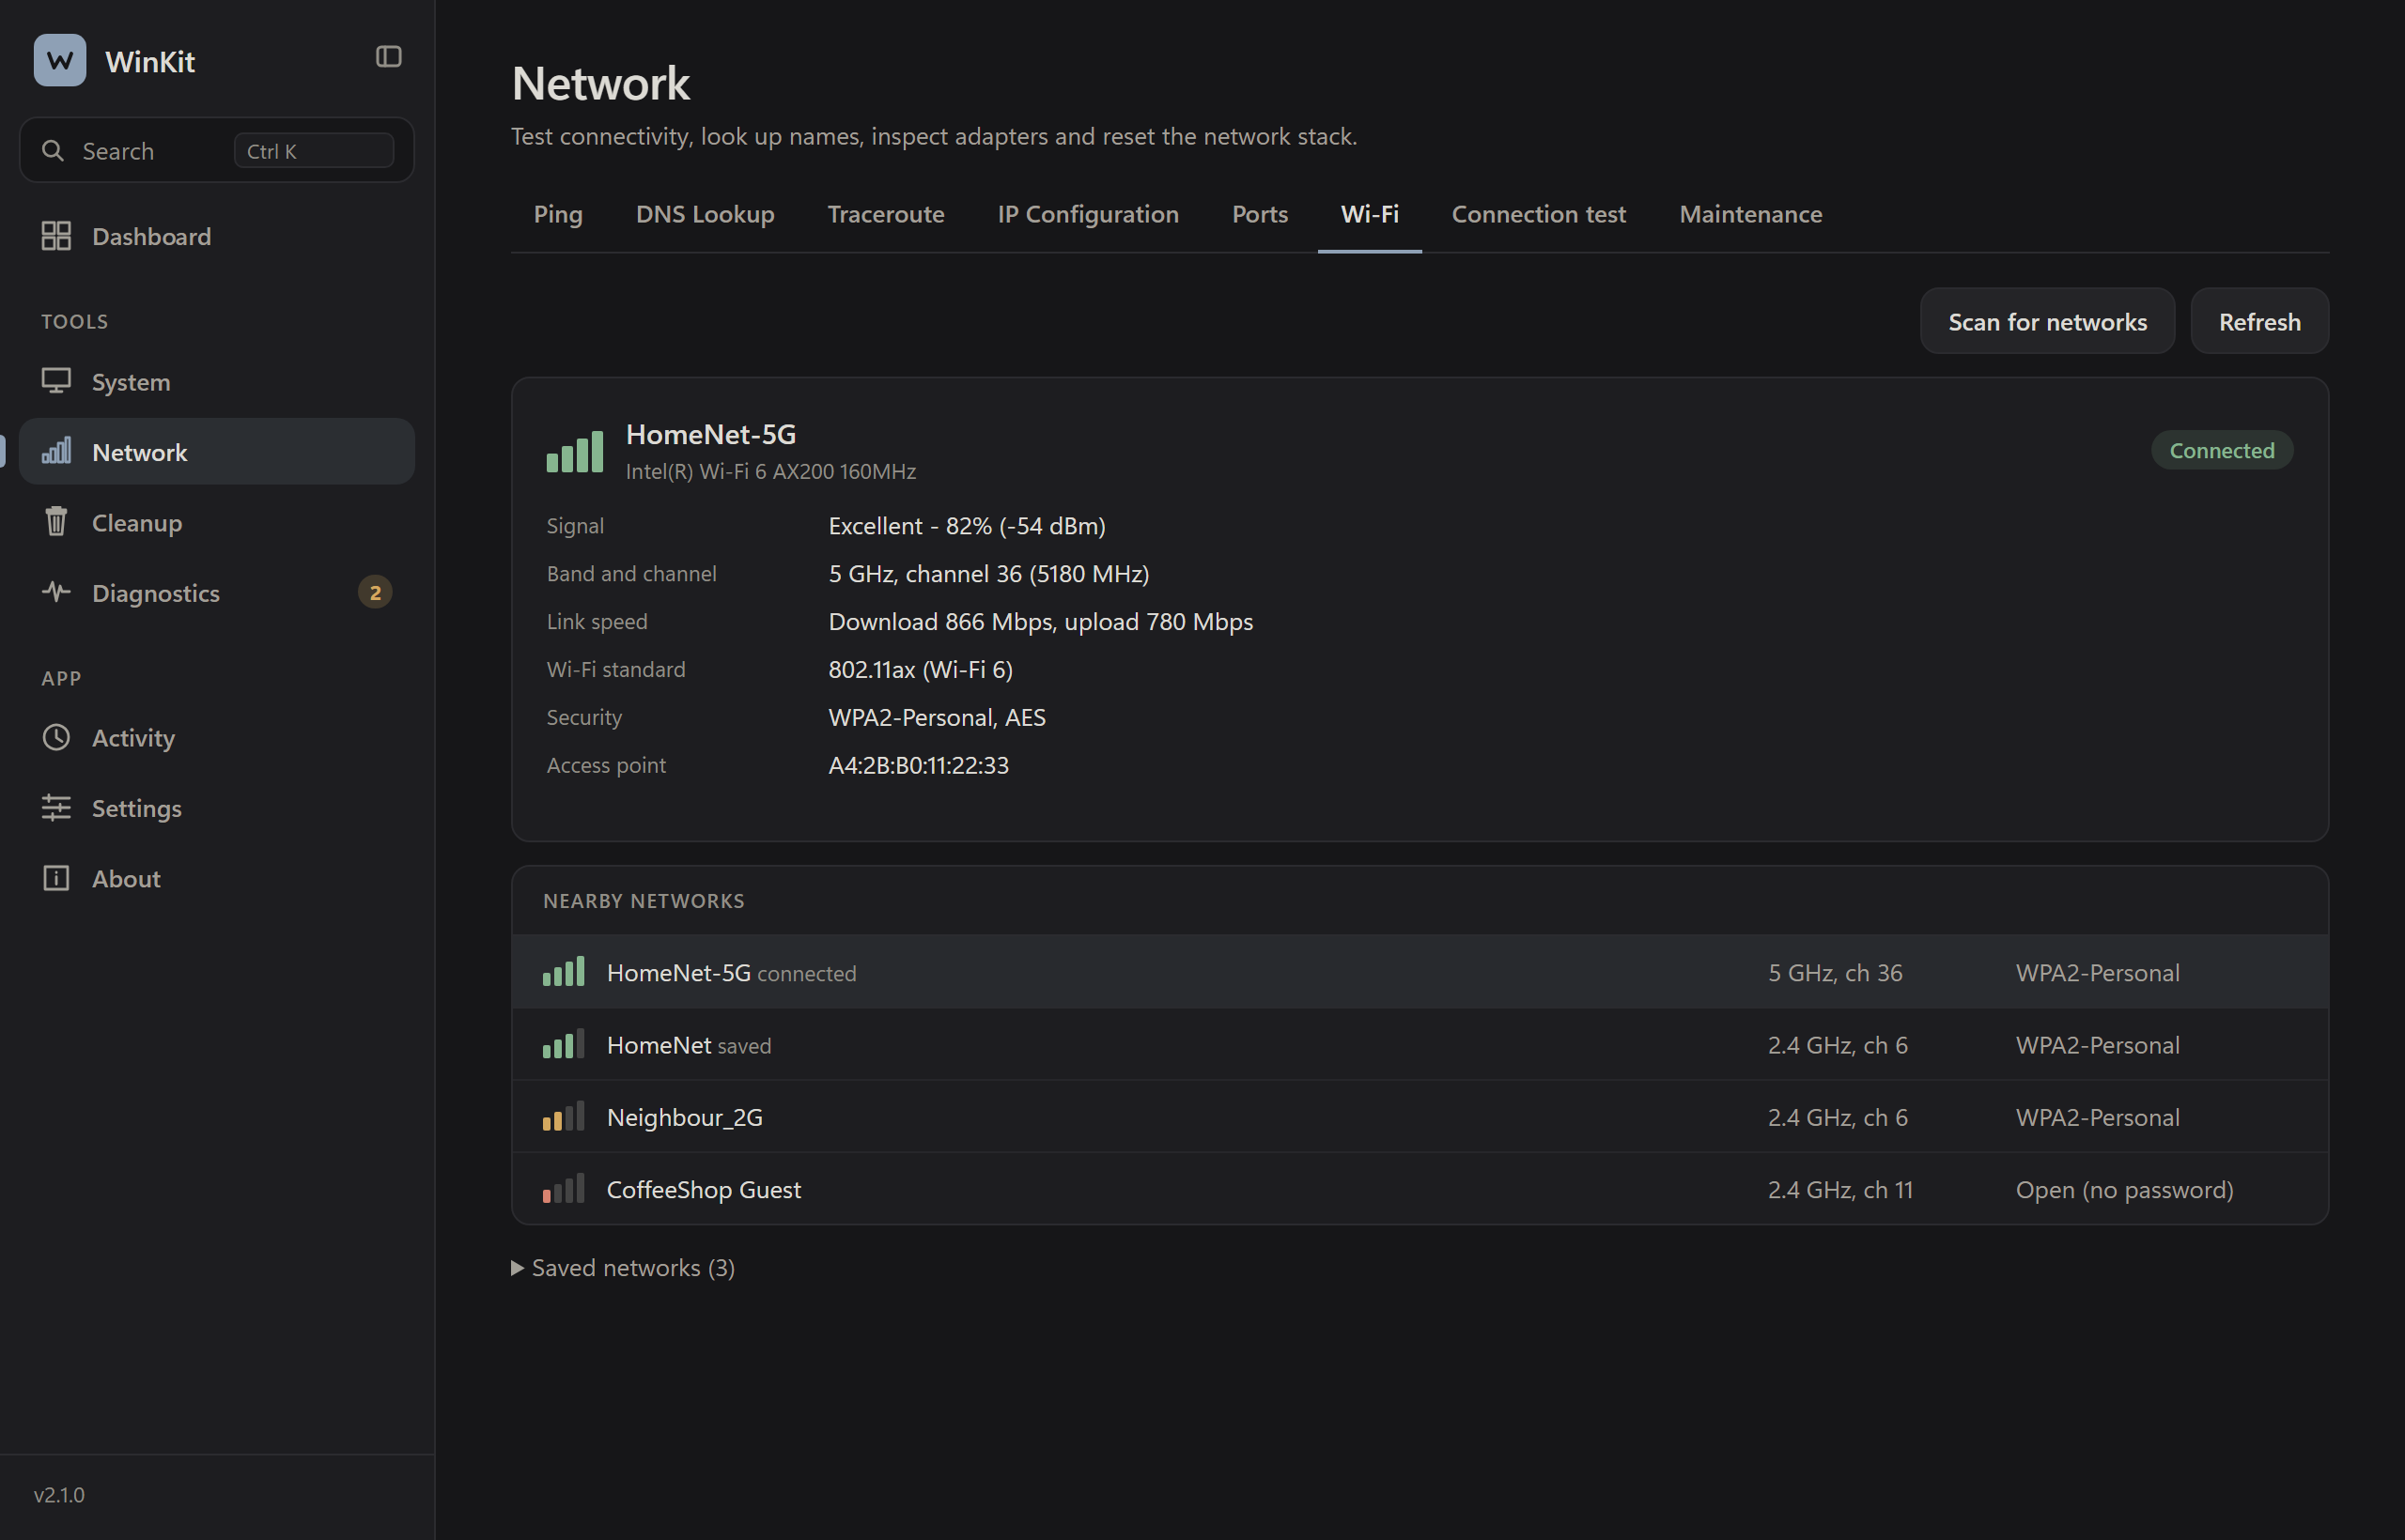Click the About info icon
Image resolution: width=2405 pixels, height=1540 pixels.
click(x=56, y=878)
